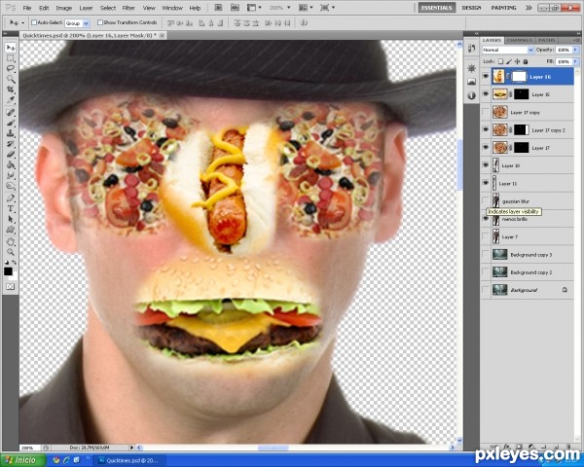Open the Opacity slider arrow
The width and height of the screenshot is (584, 467).
pos(576,50)
